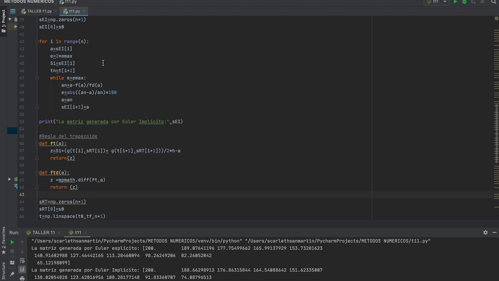Open Run panel settings gear

pyautogui.click(x=485, y=233)
